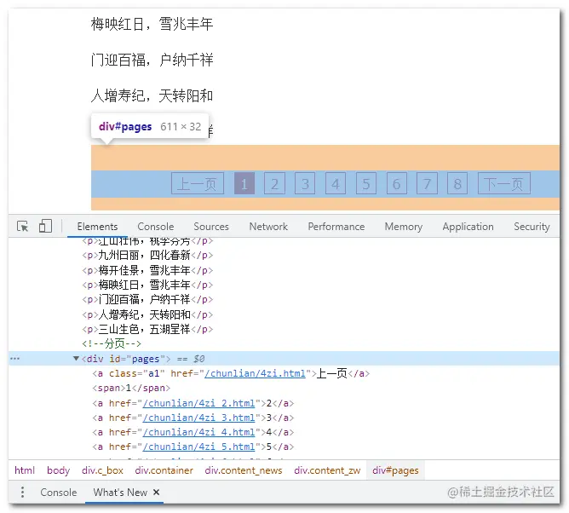Select the <!--分页--> comment node
Image resolution: width=569 pixels, height=513 pixels.
112,343
